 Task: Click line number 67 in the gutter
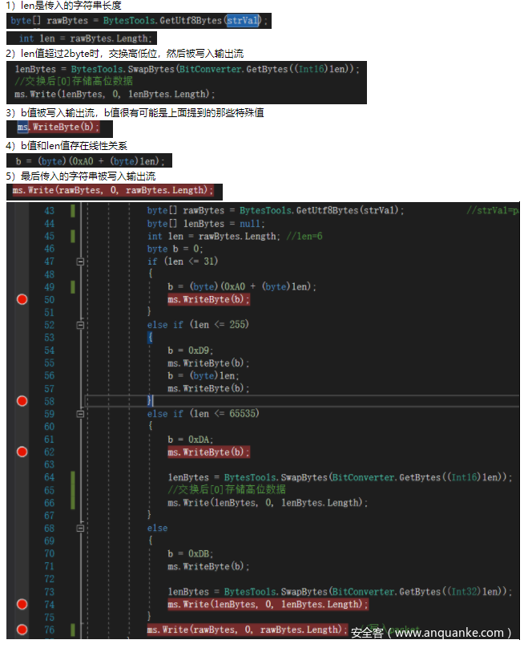(x=49, y=516)
